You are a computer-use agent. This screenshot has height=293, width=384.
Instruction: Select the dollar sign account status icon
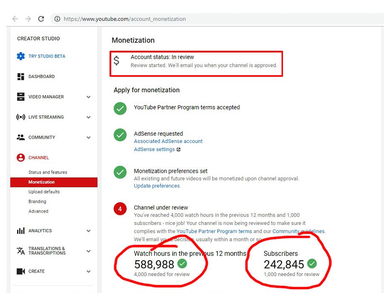(x=117, y=60)
